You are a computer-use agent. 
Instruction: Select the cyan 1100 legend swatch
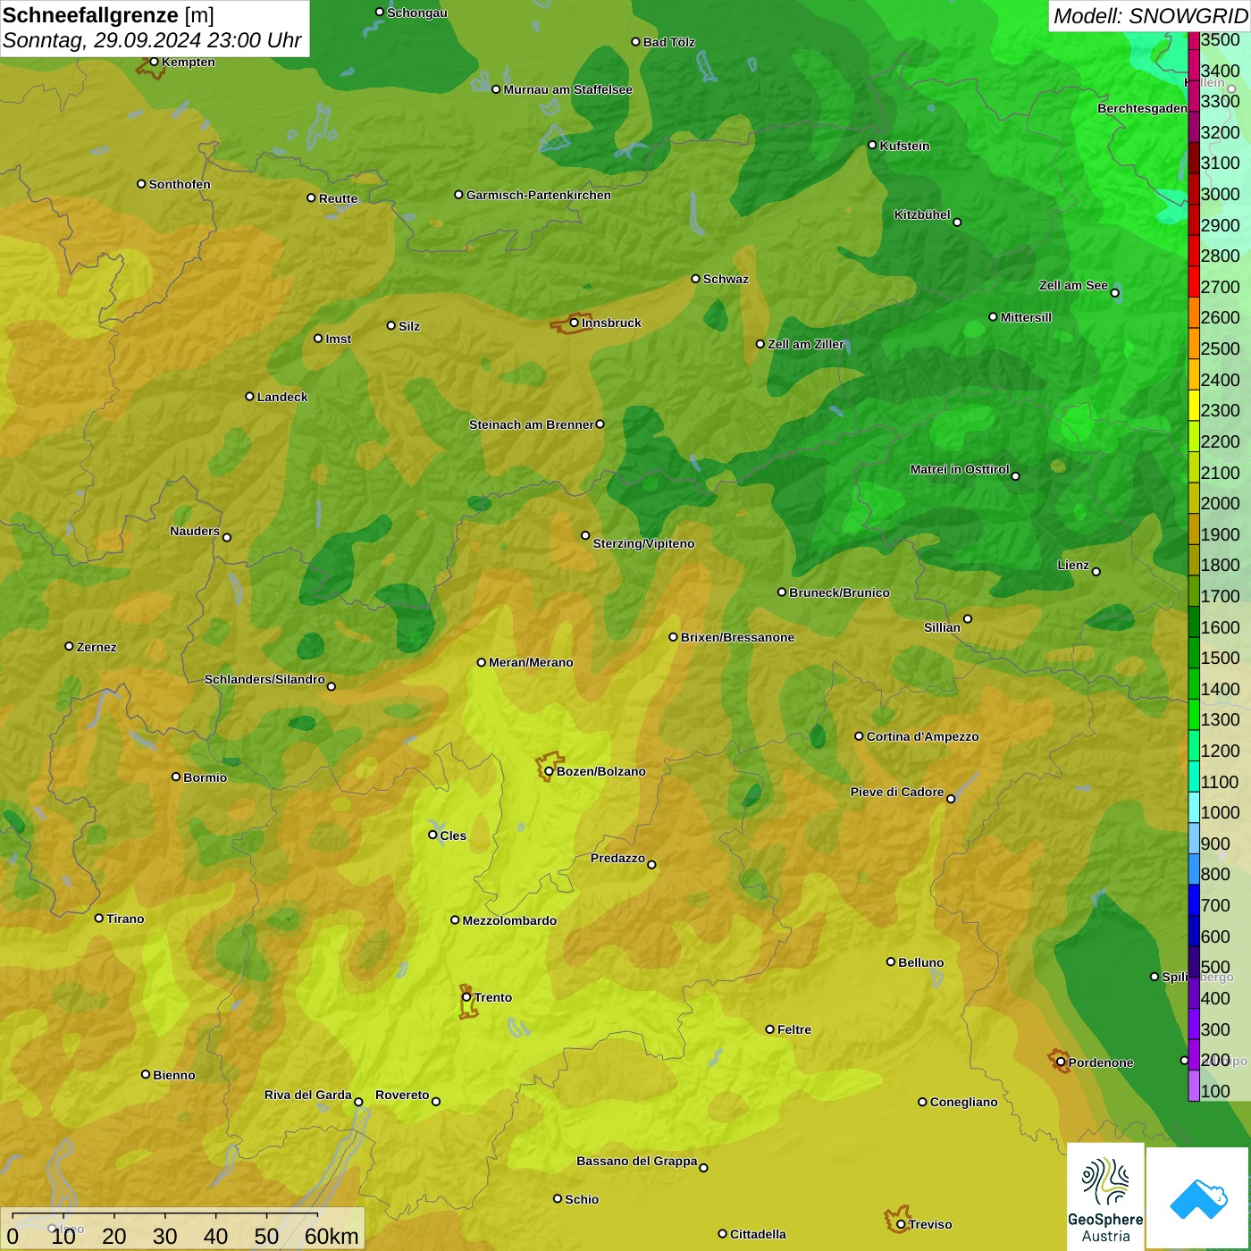click(1193, 777)
